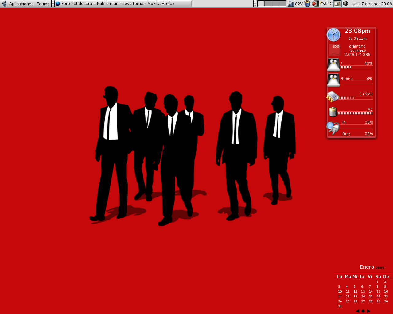
Task: Click the network plug globe icon
Action: pyautogui.click(x=333, y=128)
